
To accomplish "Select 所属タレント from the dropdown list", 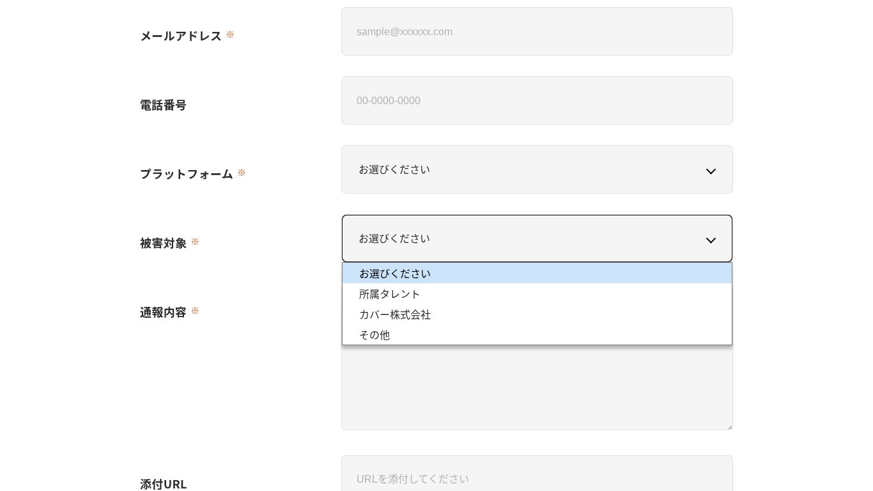I will coord(390,294).
